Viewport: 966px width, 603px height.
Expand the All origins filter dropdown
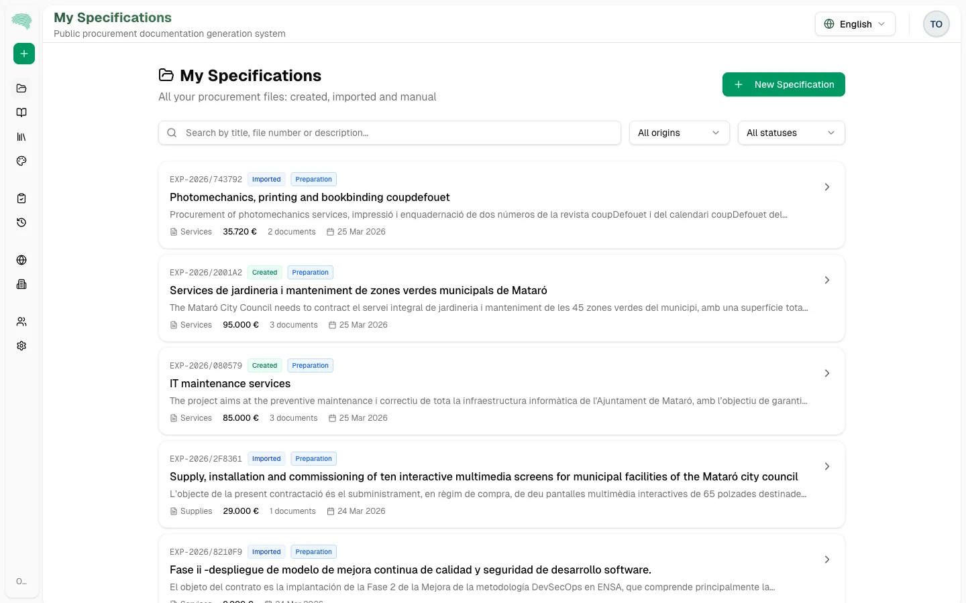coord(679,133)
